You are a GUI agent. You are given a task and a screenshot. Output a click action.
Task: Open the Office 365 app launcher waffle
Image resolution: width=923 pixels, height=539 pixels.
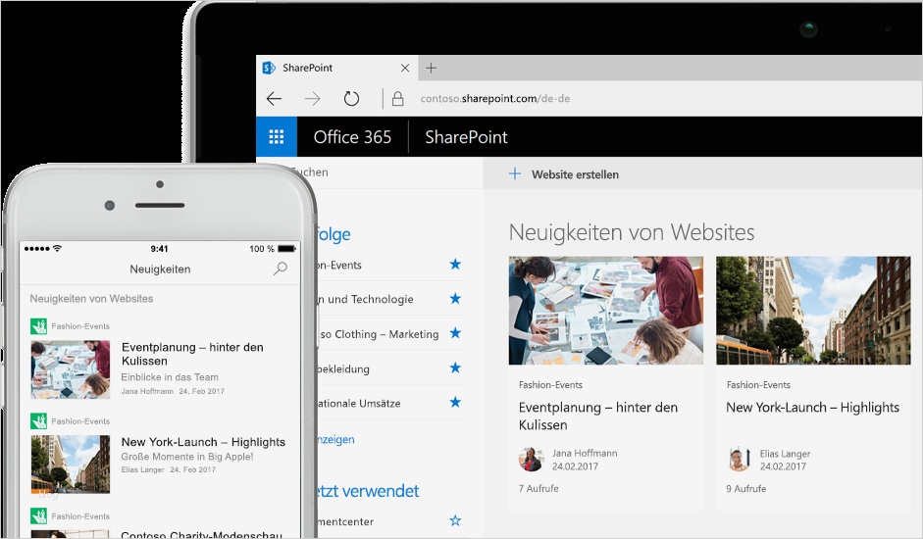pyautogui.click(x=276, y=136)
